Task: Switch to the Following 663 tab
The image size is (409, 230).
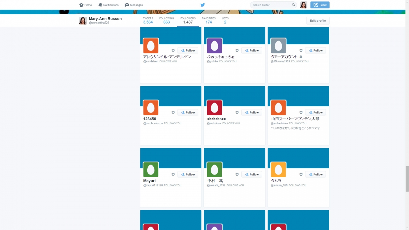Action: tap(167, 20)
